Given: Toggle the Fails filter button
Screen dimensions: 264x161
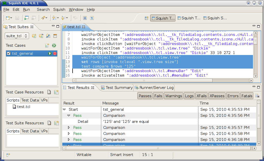Looking at the screenshot, I should click(158, 96).
